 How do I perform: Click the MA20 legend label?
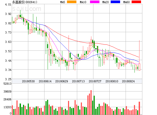tap(105, 2)
